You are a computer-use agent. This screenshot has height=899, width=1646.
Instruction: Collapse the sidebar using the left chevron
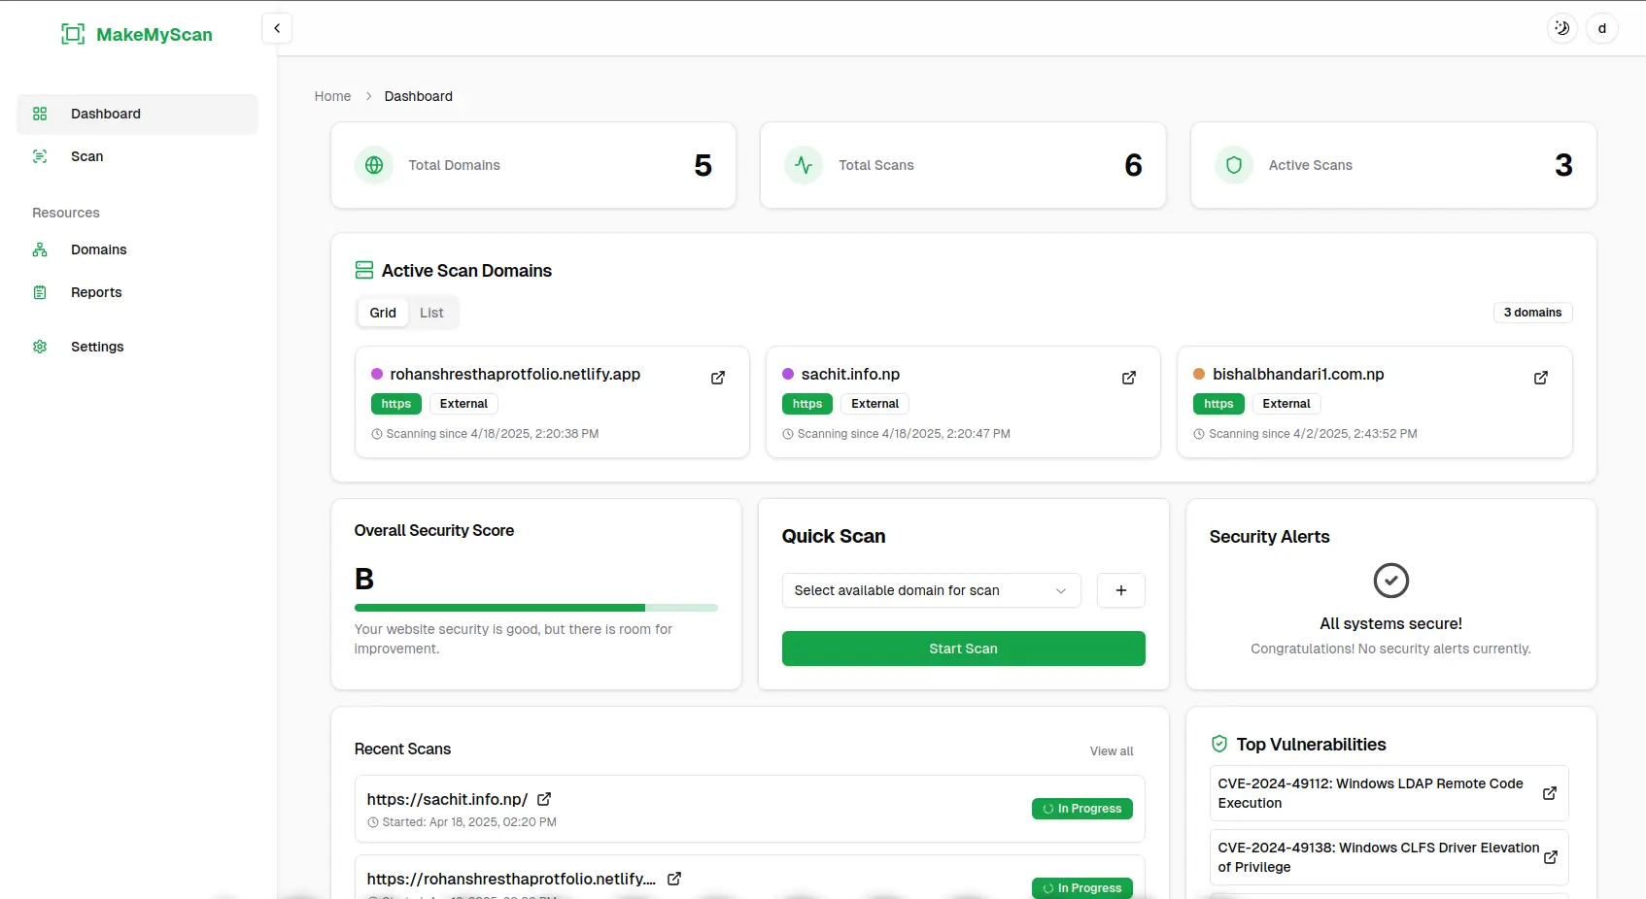pos(277,27)
